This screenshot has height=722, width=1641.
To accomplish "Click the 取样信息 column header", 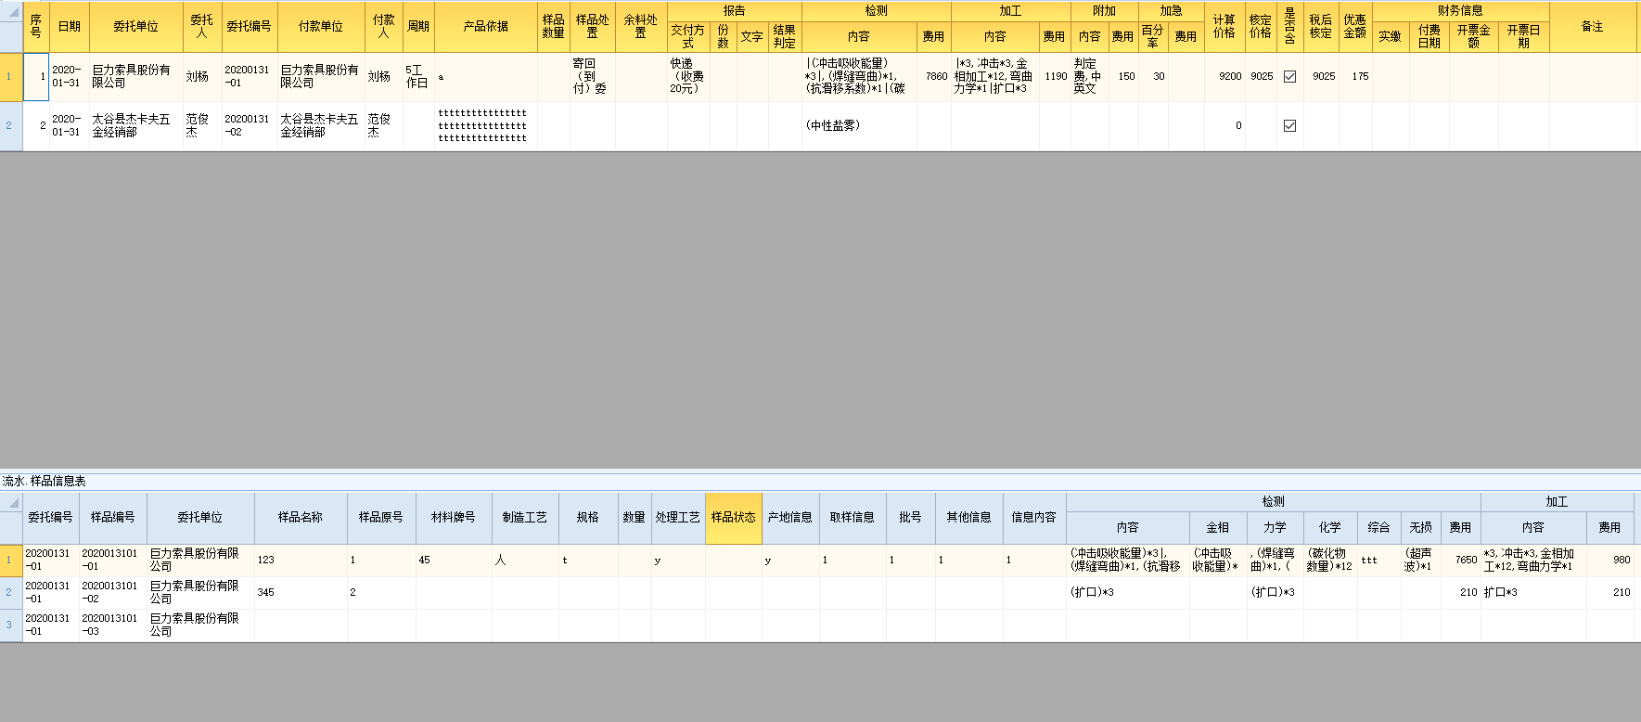I will pyautogui.click(x=853, y=517).
